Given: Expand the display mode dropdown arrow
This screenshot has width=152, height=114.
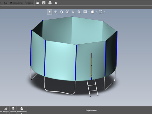Looking at the screenshot, I should pyautogui.click(x=89, y=12).
